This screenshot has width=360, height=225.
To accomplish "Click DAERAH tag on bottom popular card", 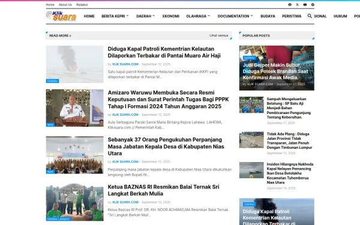I will [x=249, y=205].
